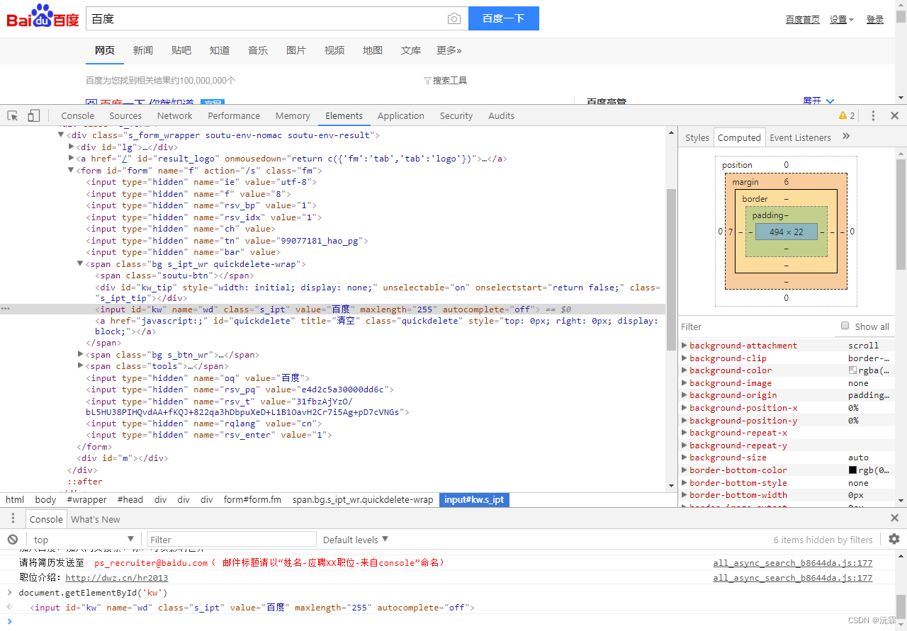Open the Performance tab
This screenshot has width=907, height=631.
coord(234,115)
